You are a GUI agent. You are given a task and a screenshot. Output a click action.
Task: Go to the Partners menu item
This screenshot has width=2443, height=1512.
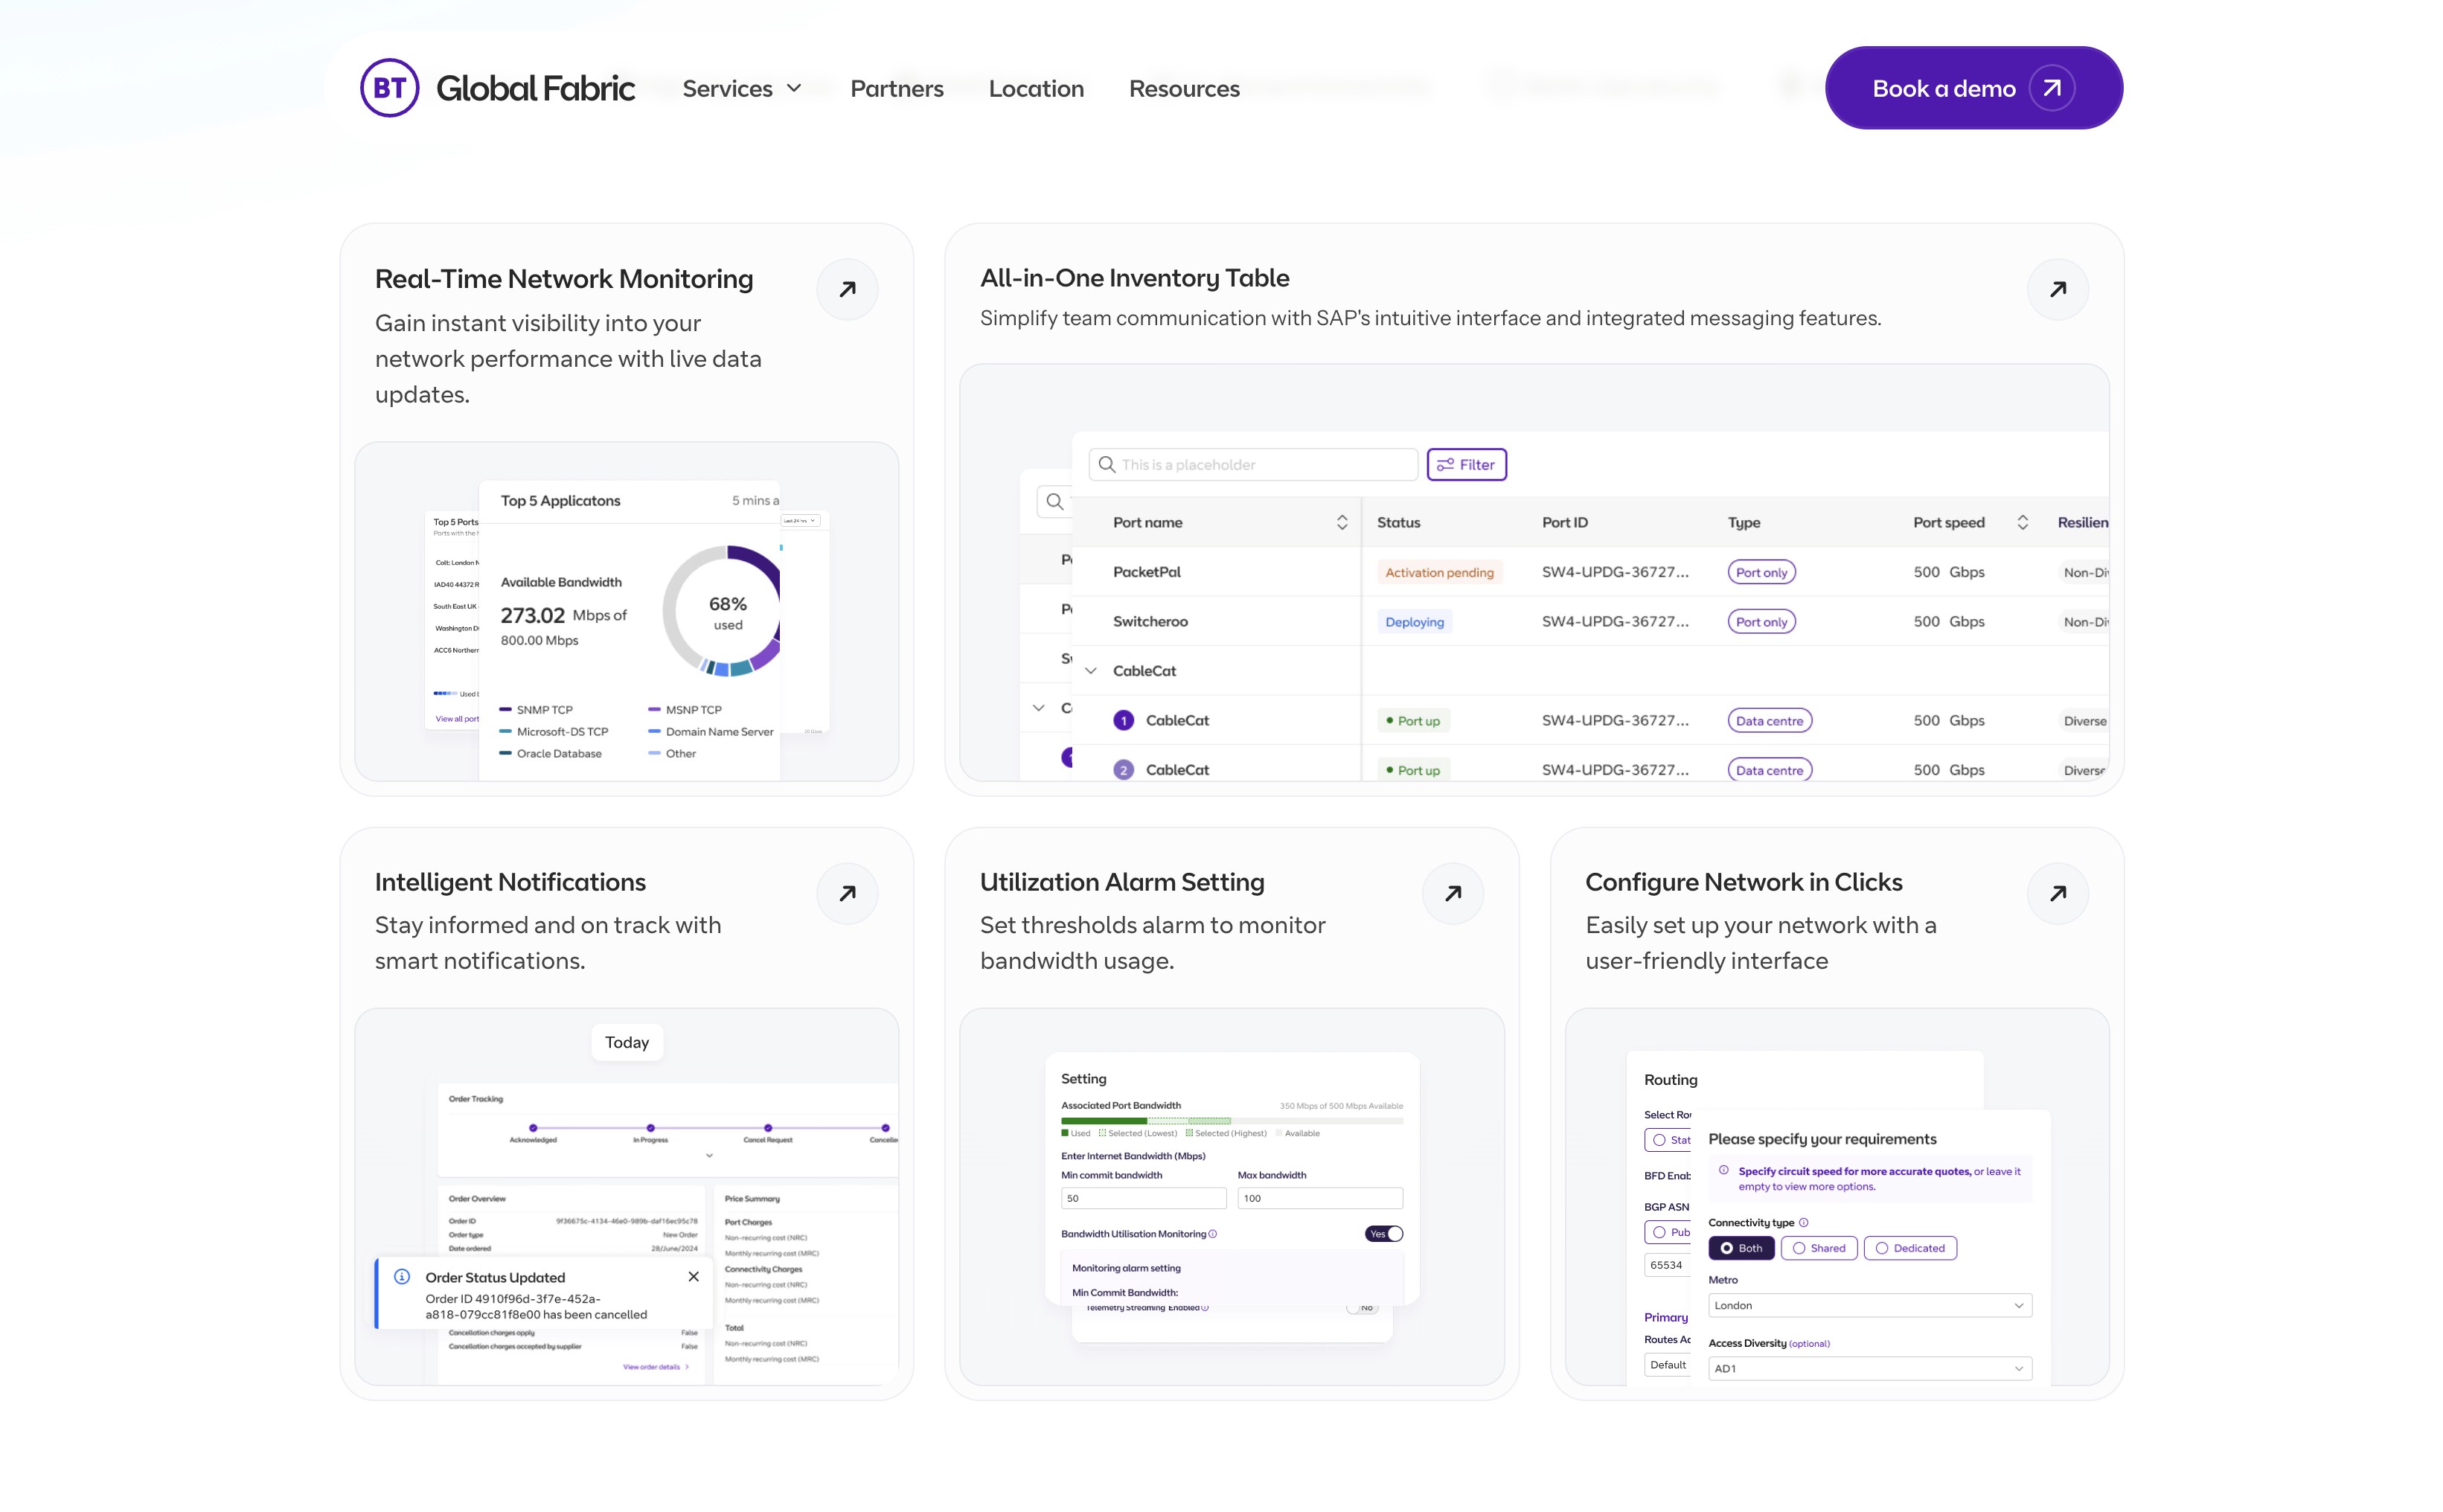click(896, 88)
